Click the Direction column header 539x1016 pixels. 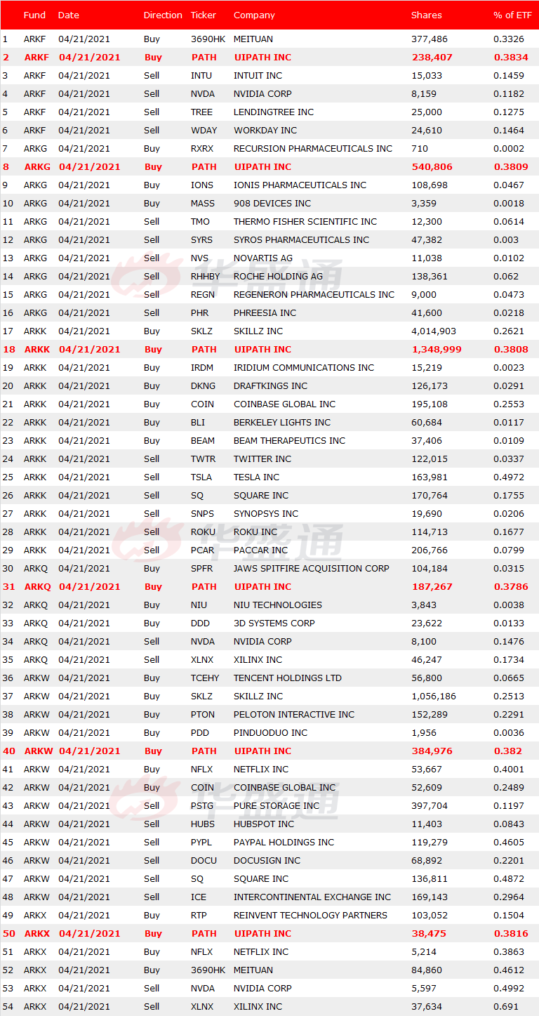pyautogui.click(x=163, y=15)
